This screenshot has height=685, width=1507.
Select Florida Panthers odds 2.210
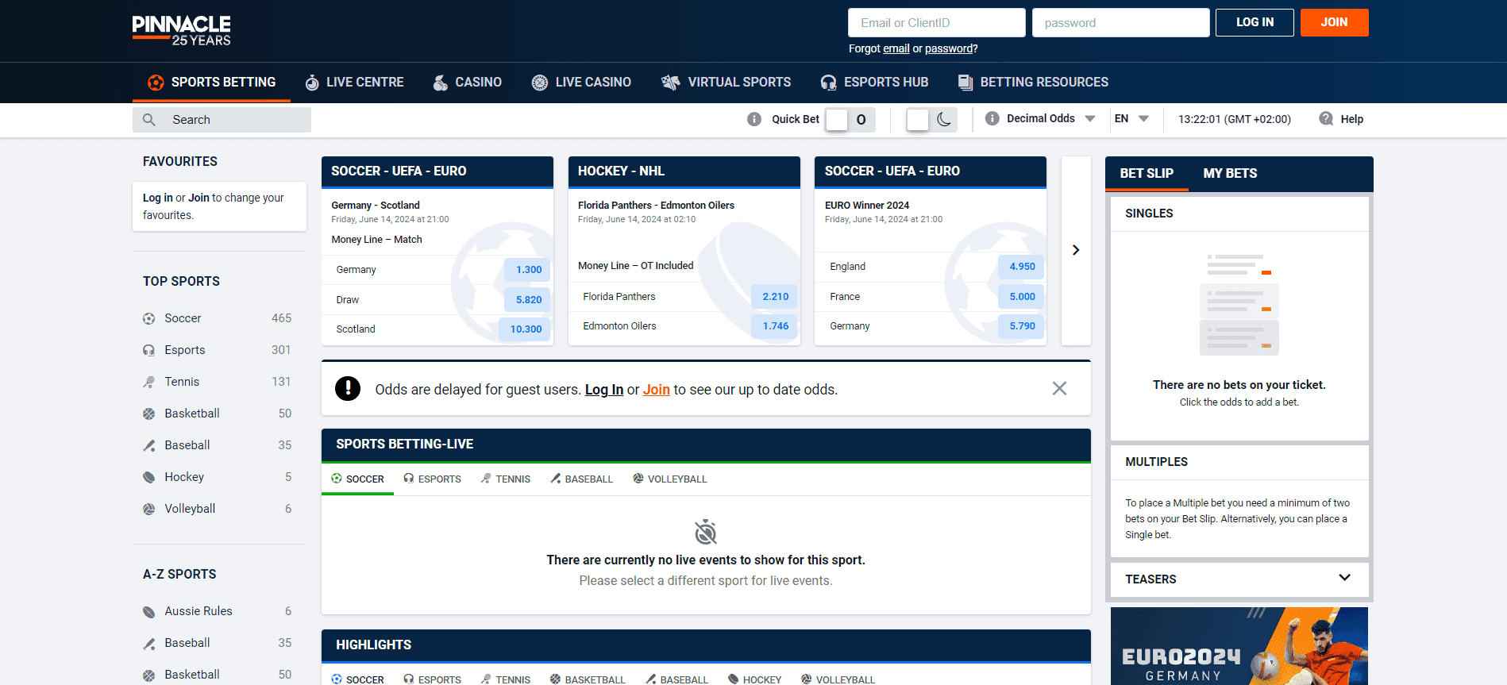(x=775, y=297)
